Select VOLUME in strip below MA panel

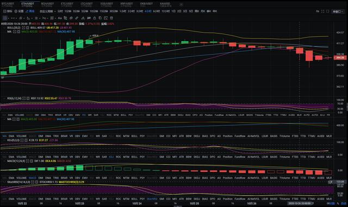[x=22, y=136]
